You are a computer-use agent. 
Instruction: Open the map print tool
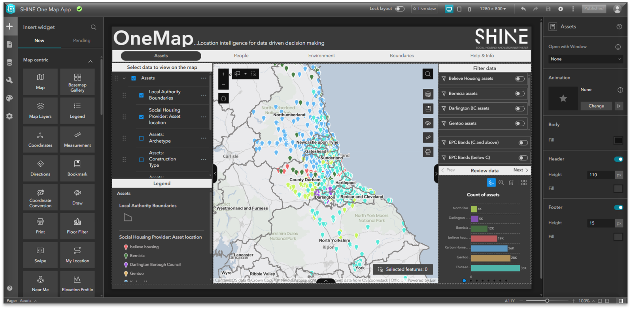point(428,152)
